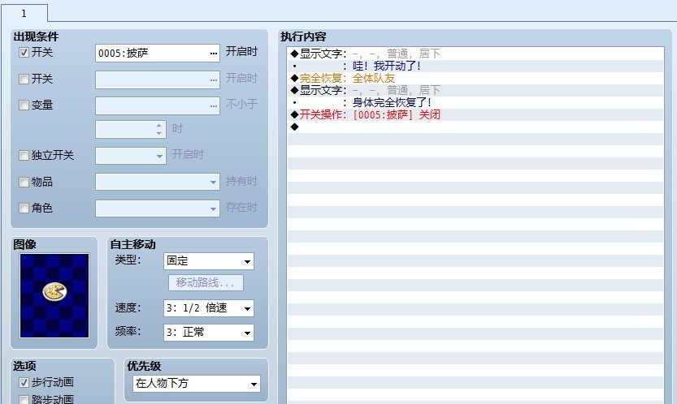
Task: Enable the 变量 condition checkbox
Action: 24,105
